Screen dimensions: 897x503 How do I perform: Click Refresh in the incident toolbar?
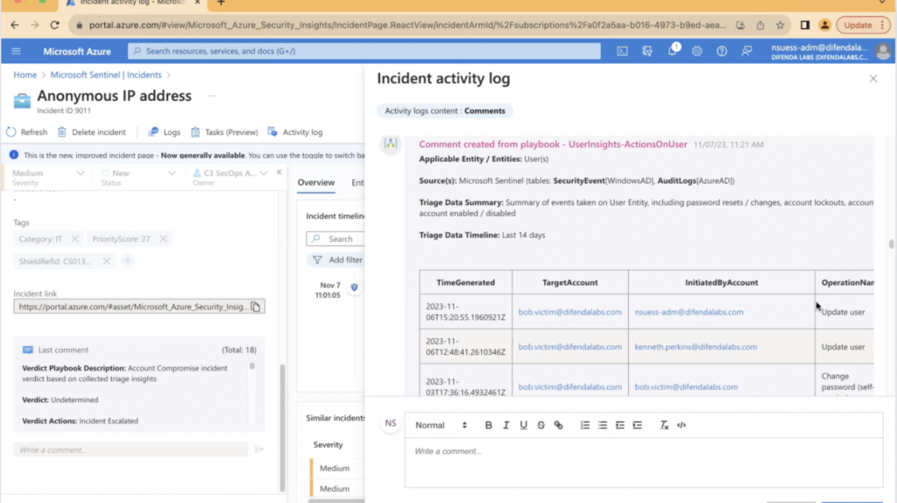(x=27, y=132)
